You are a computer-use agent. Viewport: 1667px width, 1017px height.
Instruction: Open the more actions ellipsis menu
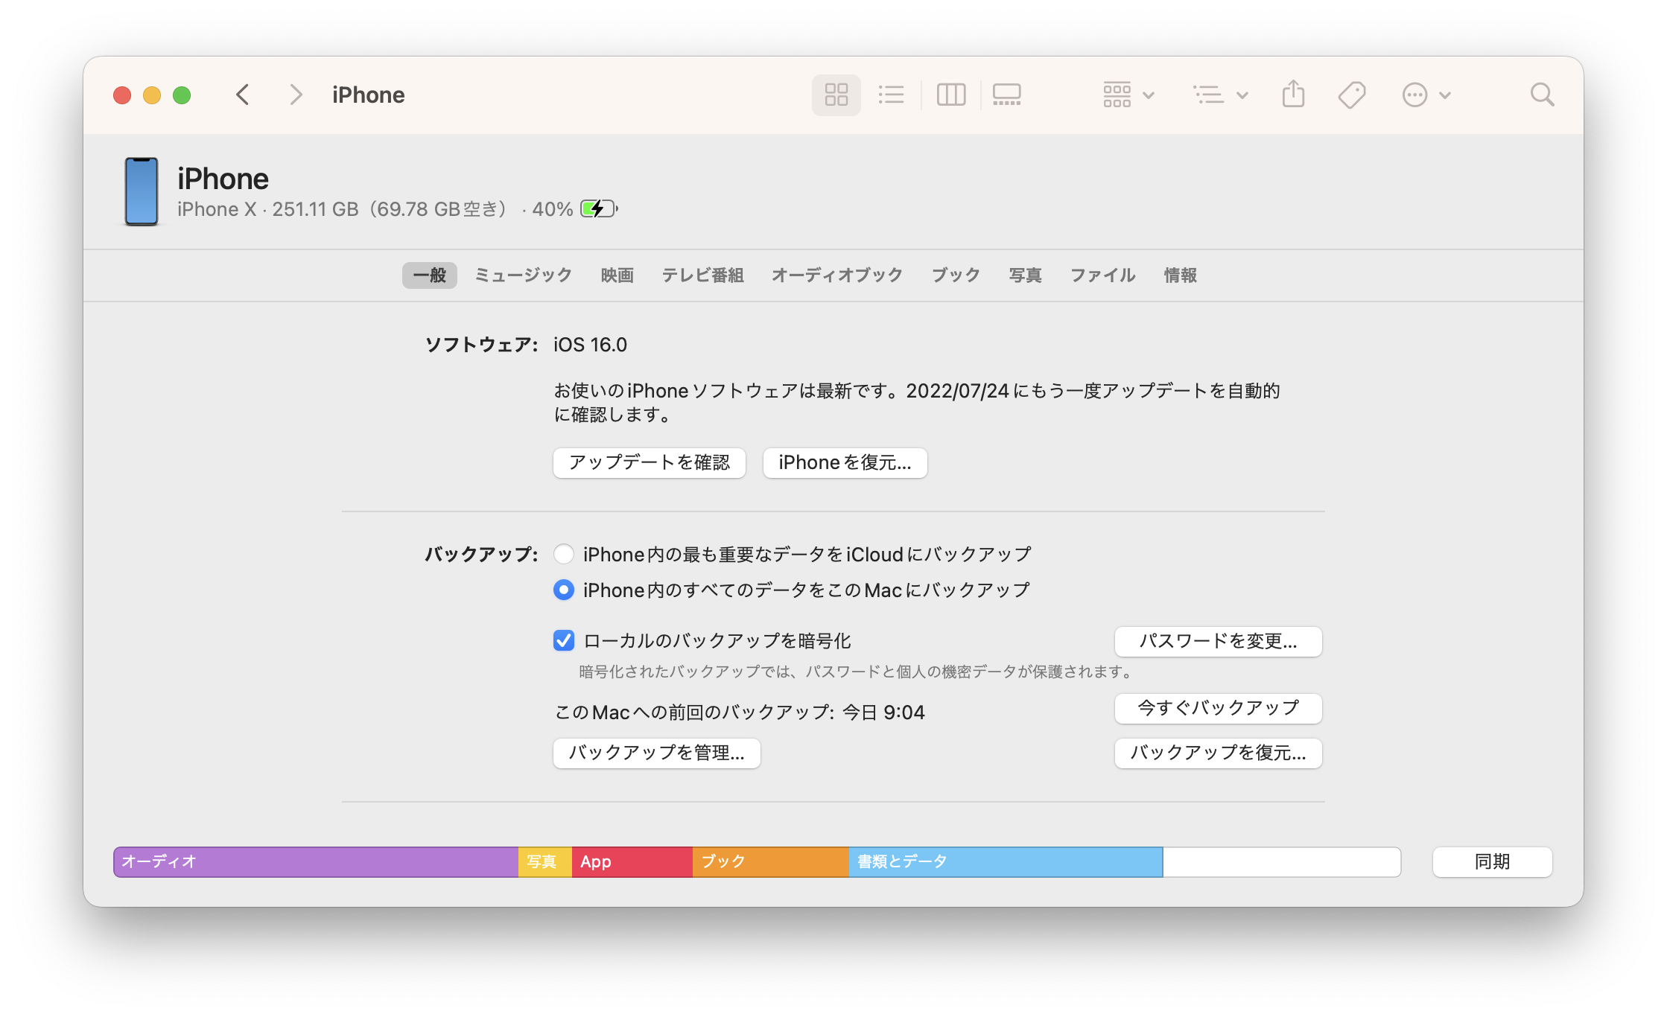point(1426,95)
